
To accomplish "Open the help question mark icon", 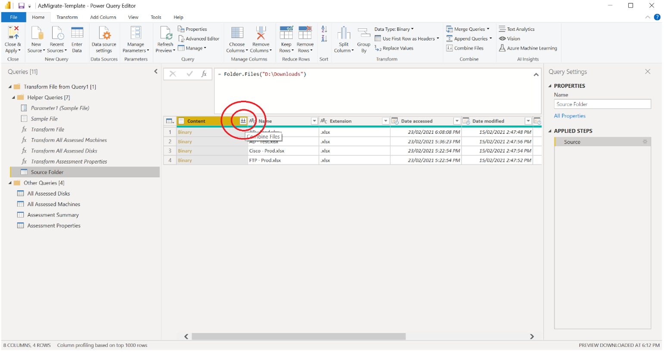I will pyautogui.click(x=657, y=17).
